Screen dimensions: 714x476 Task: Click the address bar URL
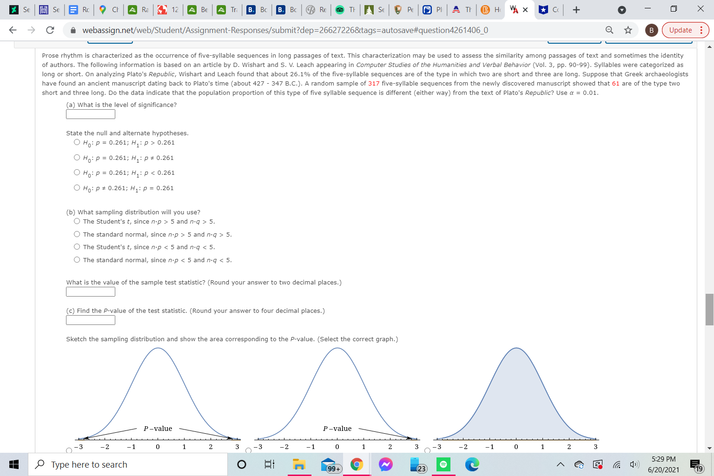pos(285,30)
